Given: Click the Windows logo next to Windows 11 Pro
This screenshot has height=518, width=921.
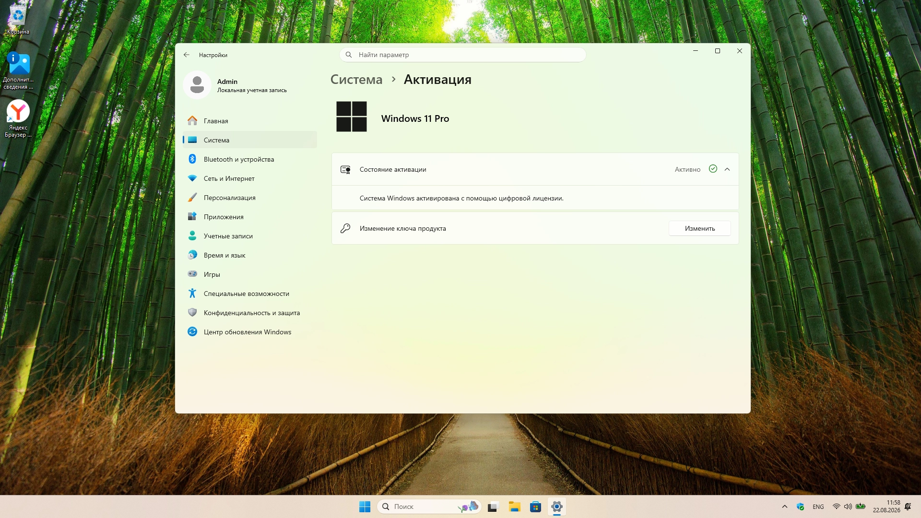Looking at the screenshot, I should pos(352,117).
